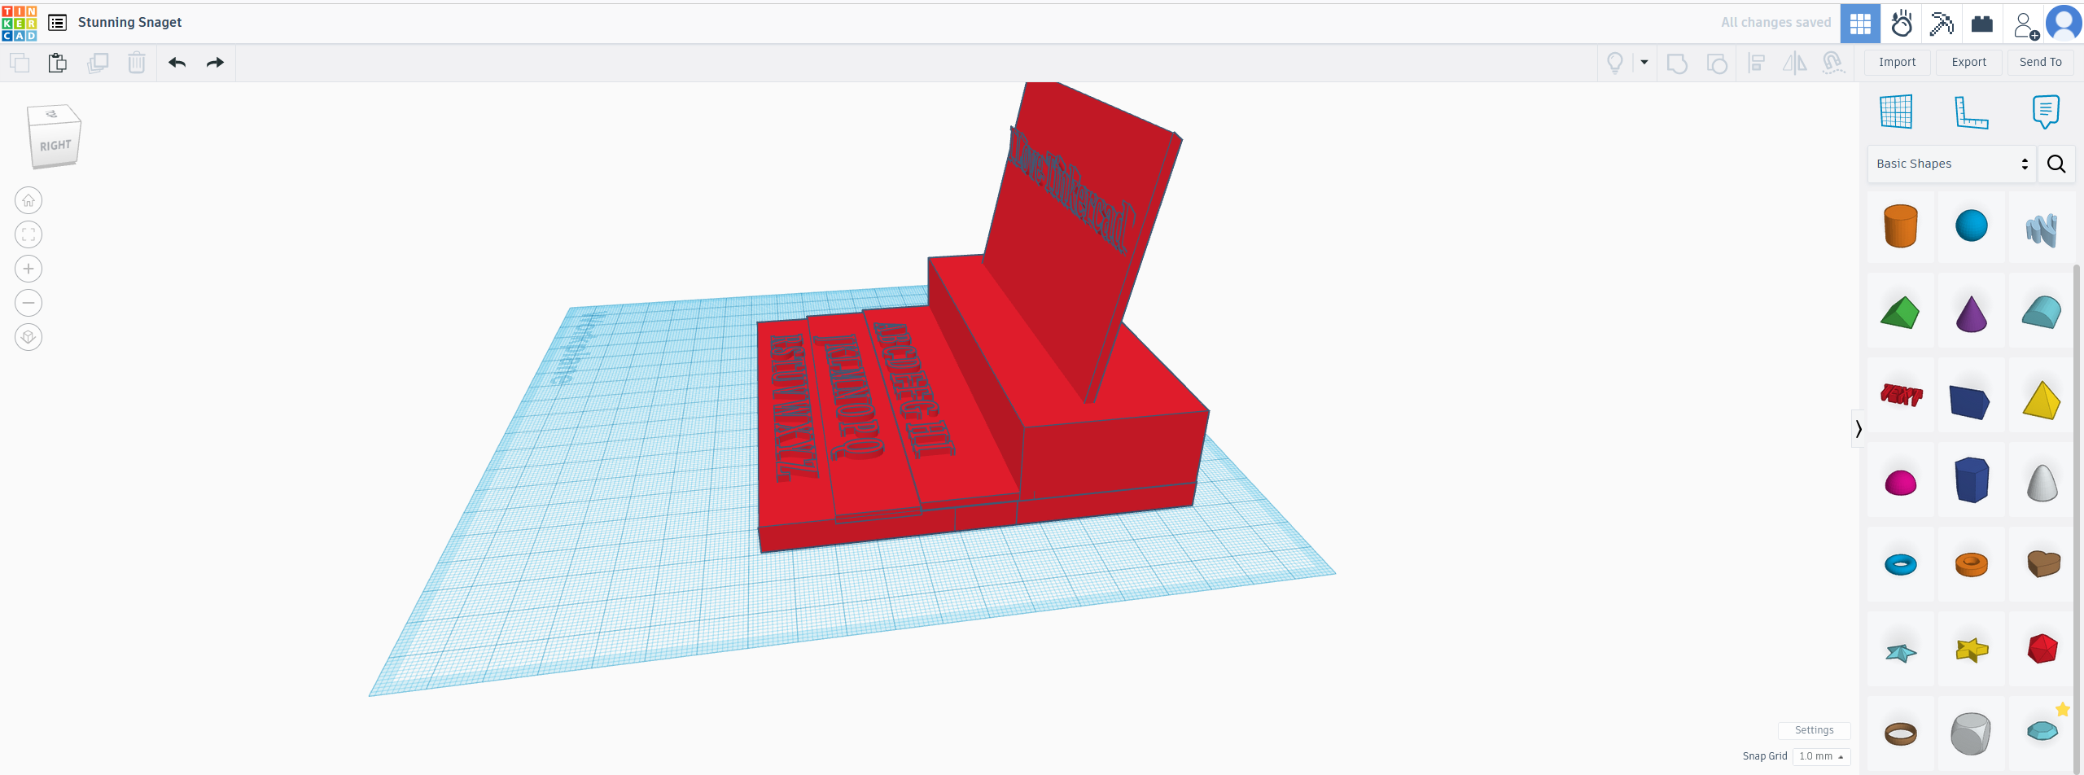Pick the blue Polygon shape

(1971, 482)
